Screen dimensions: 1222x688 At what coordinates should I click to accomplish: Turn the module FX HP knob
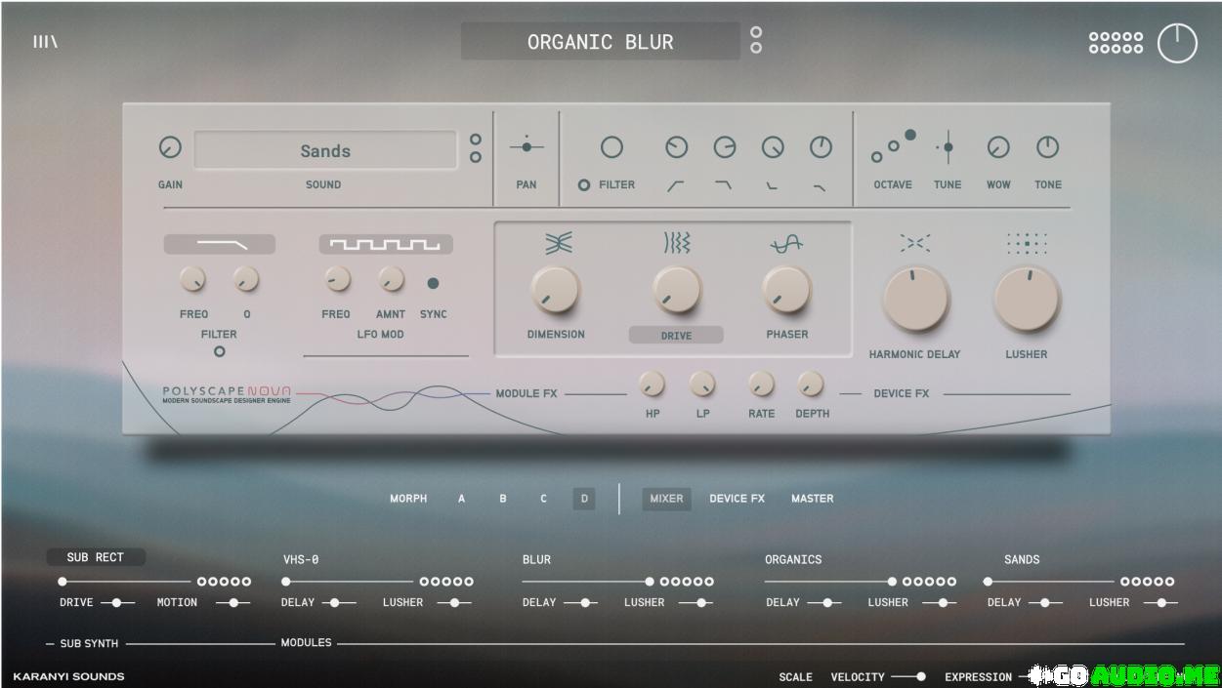click(x=652, y=384)
